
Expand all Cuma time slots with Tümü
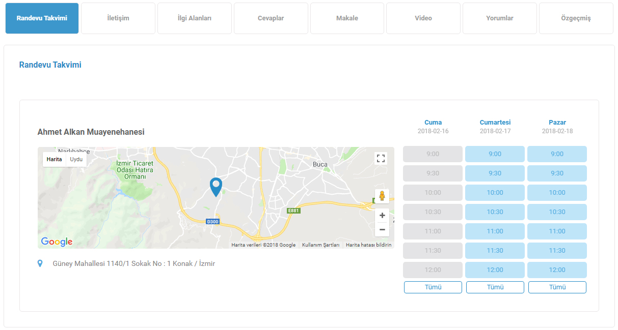[x=433, y=287]
